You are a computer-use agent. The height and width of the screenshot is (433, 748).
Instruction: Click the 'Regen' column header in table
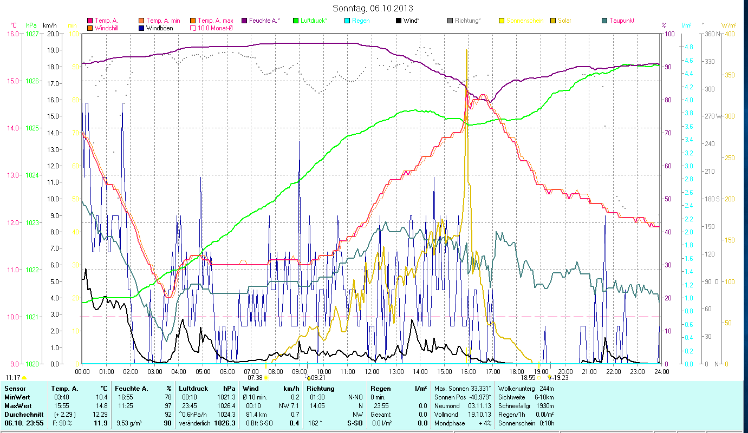(381, 389)
